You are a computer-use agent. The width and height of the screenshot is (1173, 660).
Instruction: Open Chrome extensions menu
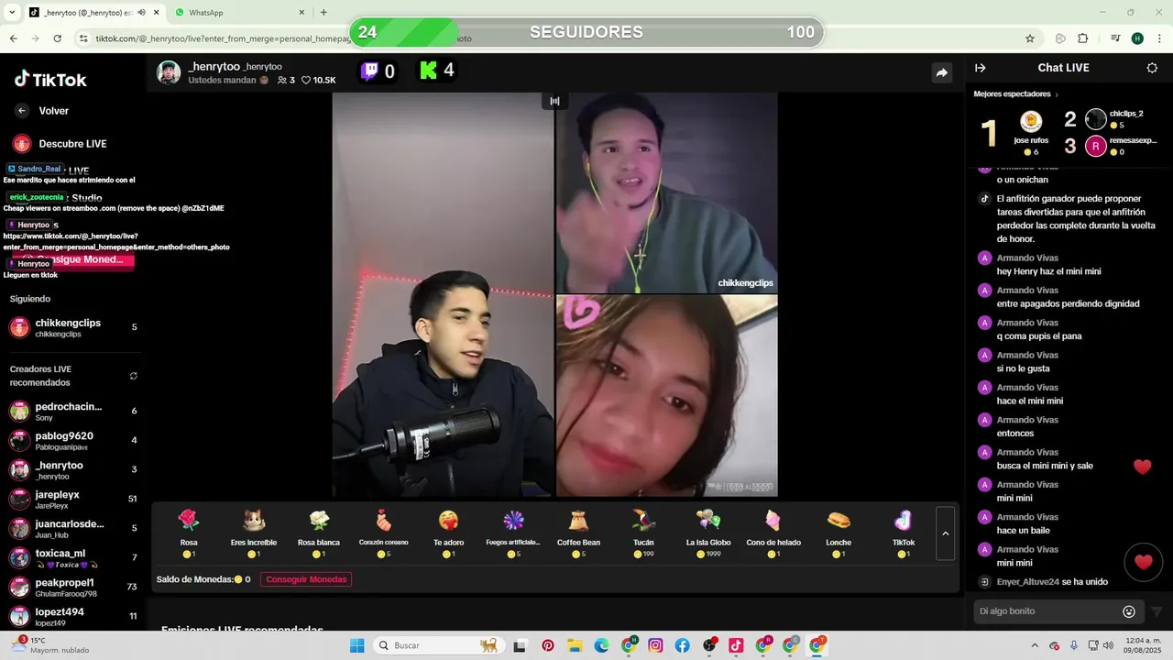coord(1082,38)
